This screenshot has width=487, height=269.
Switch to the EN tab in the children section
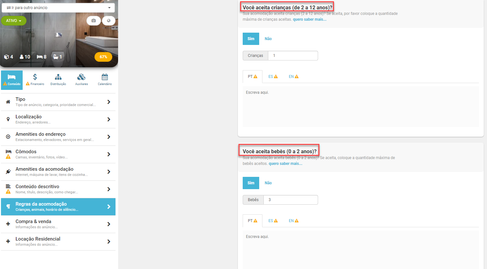(x=293, y=77)
